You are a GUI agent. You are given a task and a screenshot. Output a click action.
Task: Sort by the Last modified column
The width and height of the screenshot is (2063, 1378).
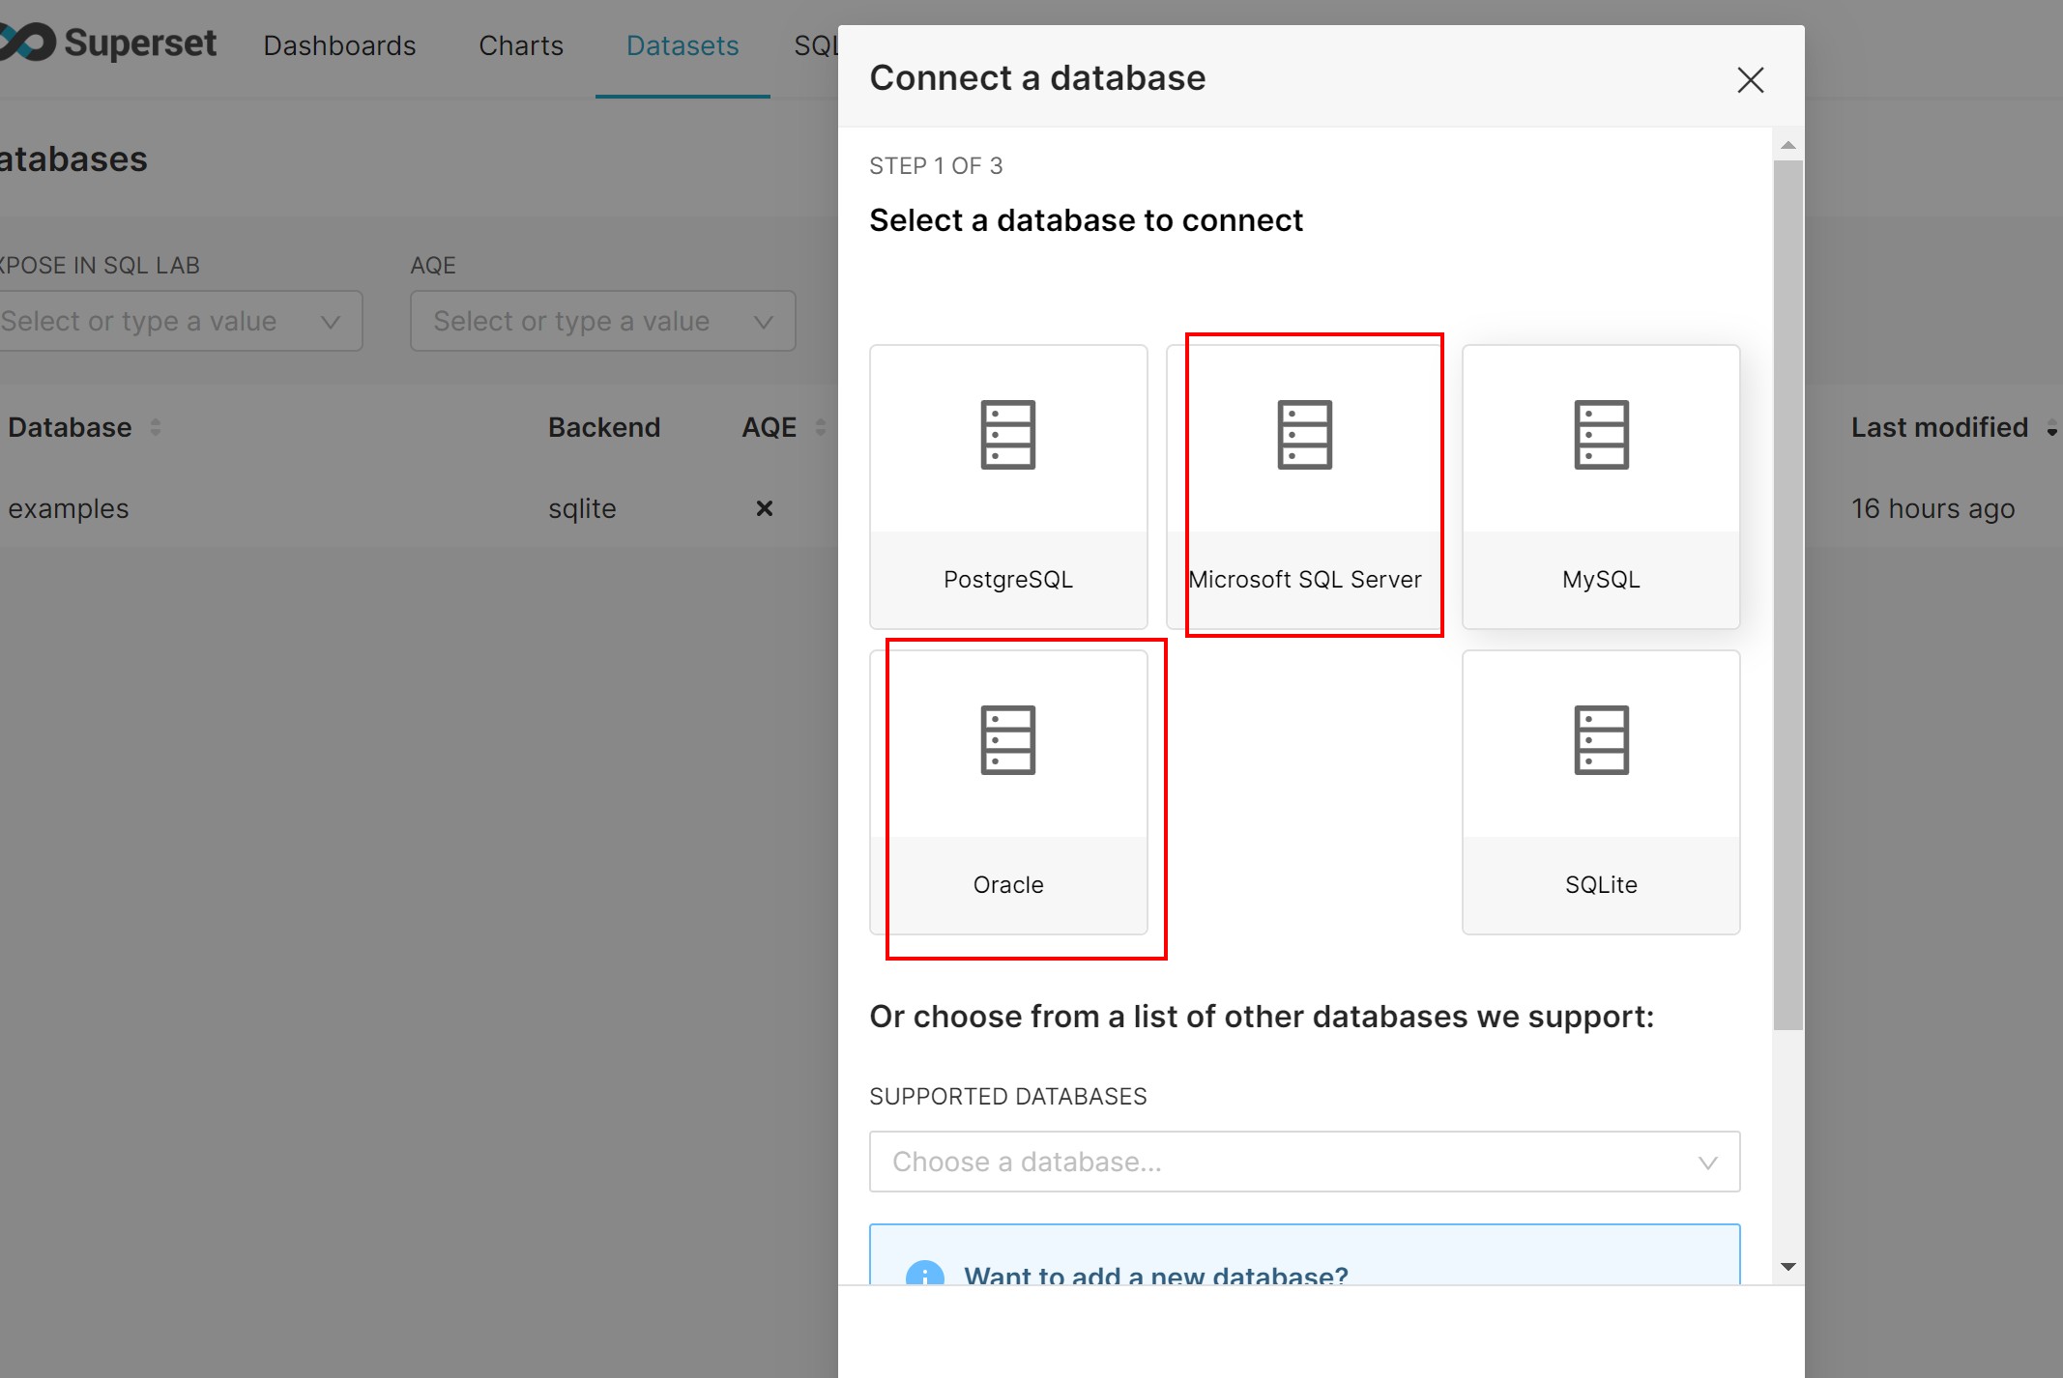pyautogui.click(x=1953, y=427)
